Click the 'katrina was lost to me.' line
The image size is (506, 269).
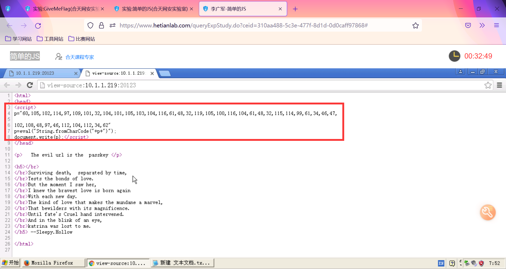click(x=52, y=226)
